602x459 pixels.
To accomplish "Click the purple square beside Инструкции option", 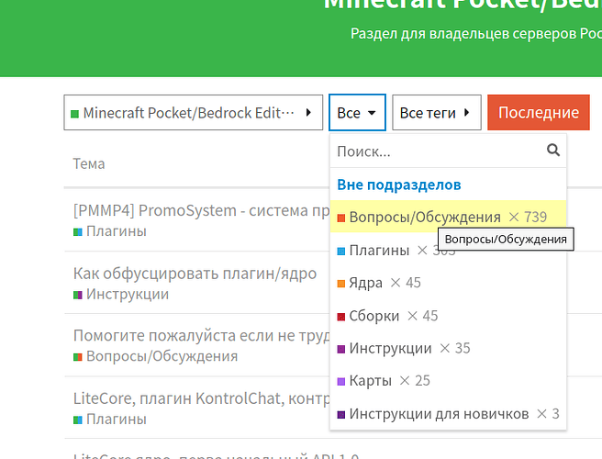I will [341, 349].
